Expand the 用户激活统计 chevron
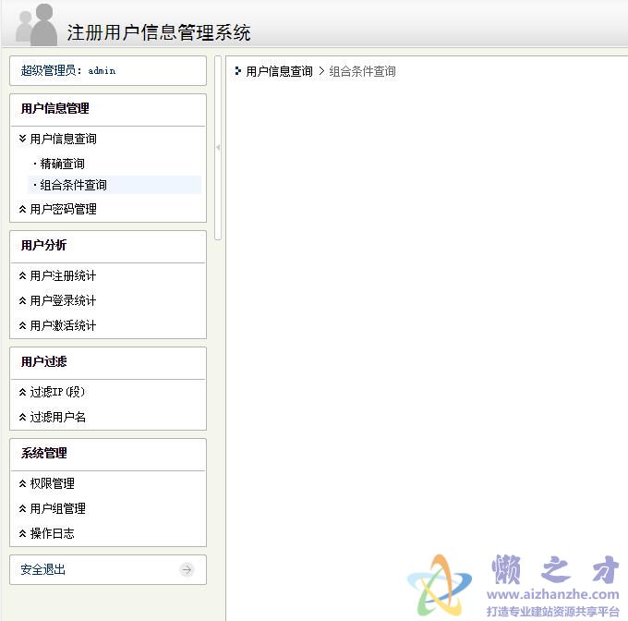This screenshot has height=621, width=628. (22, 325)
